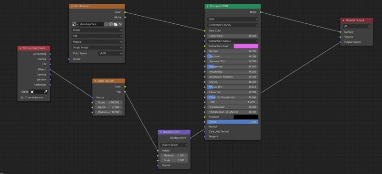The height and width of the screenshot is (174, 382).
Task: Click the Material Output Displacement socket
Action: tap(340, 42)
